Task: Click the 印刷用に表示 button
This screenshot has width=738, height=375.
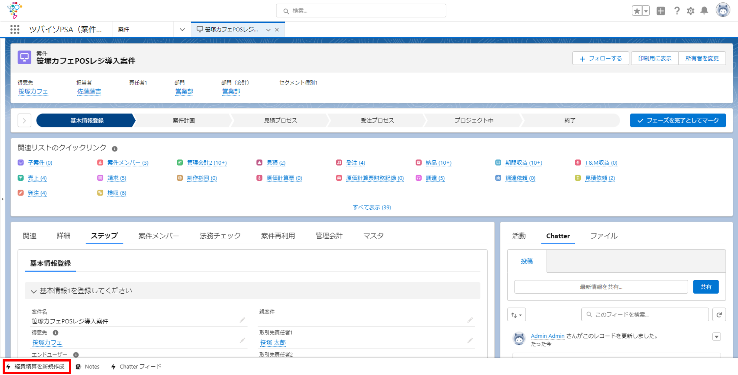Action: [x=655, y=58]
